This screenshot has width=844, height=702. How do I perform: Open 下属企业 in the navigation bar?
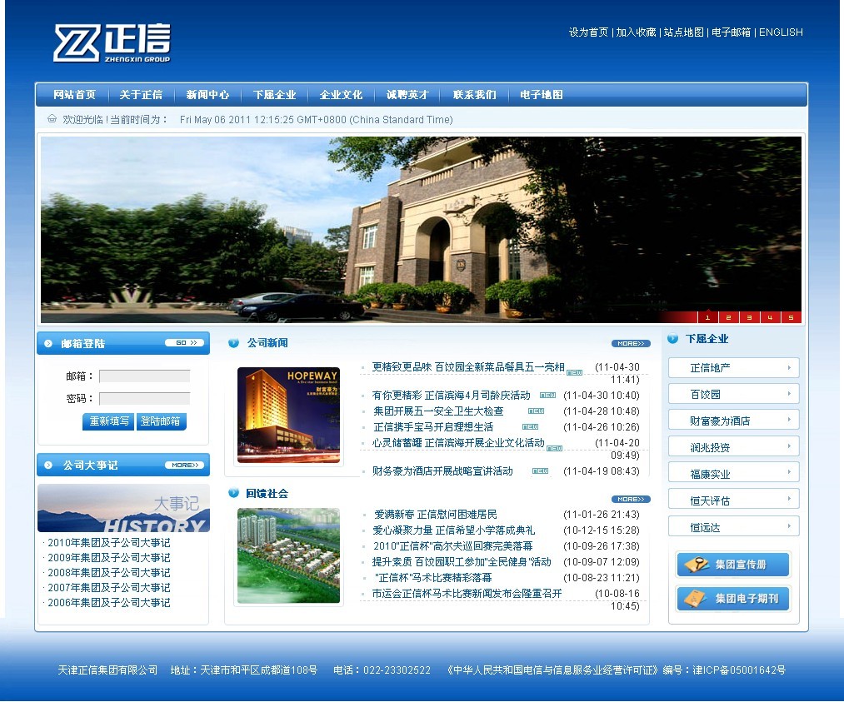click(274, 95)
